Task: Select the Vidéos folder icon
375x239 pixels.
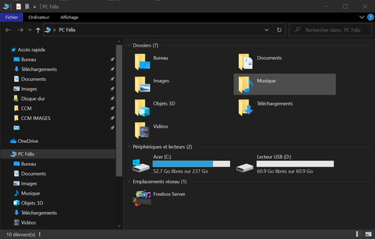Action: (142, 130)
